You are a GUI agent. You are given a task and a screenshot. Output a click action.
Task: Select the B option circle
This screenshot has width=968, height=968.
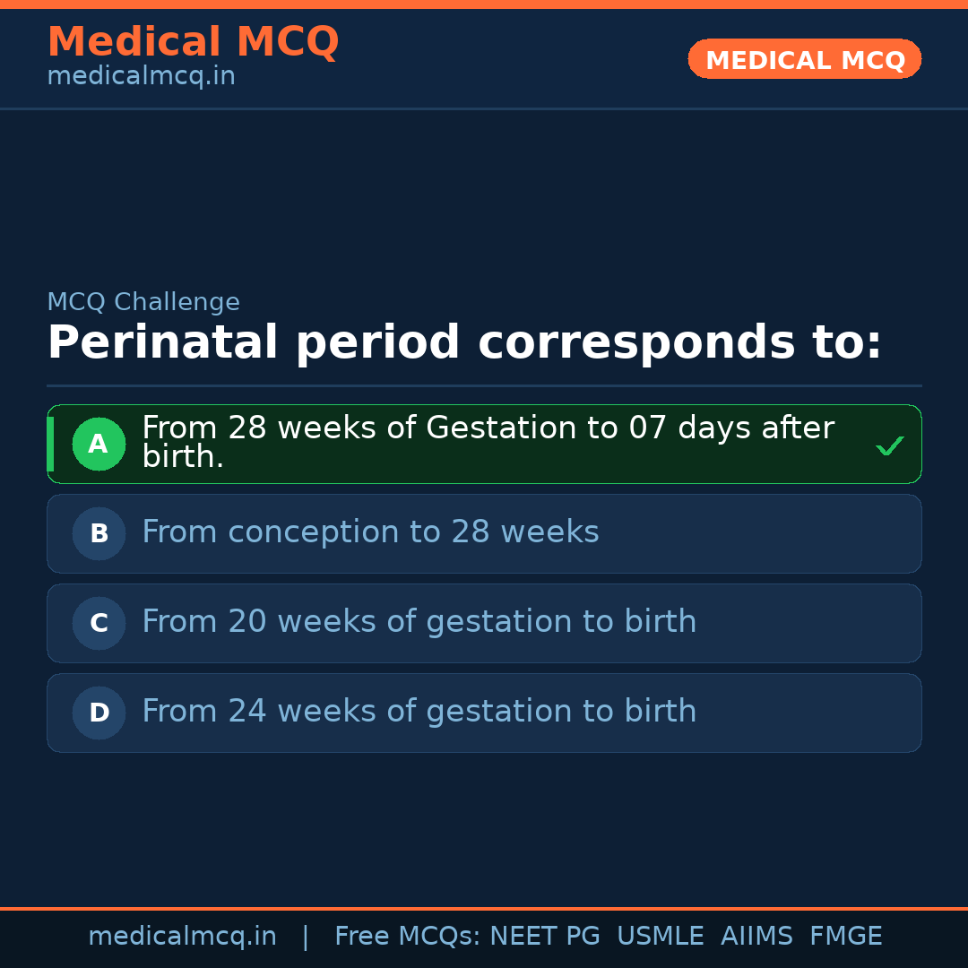coord(99,534)
